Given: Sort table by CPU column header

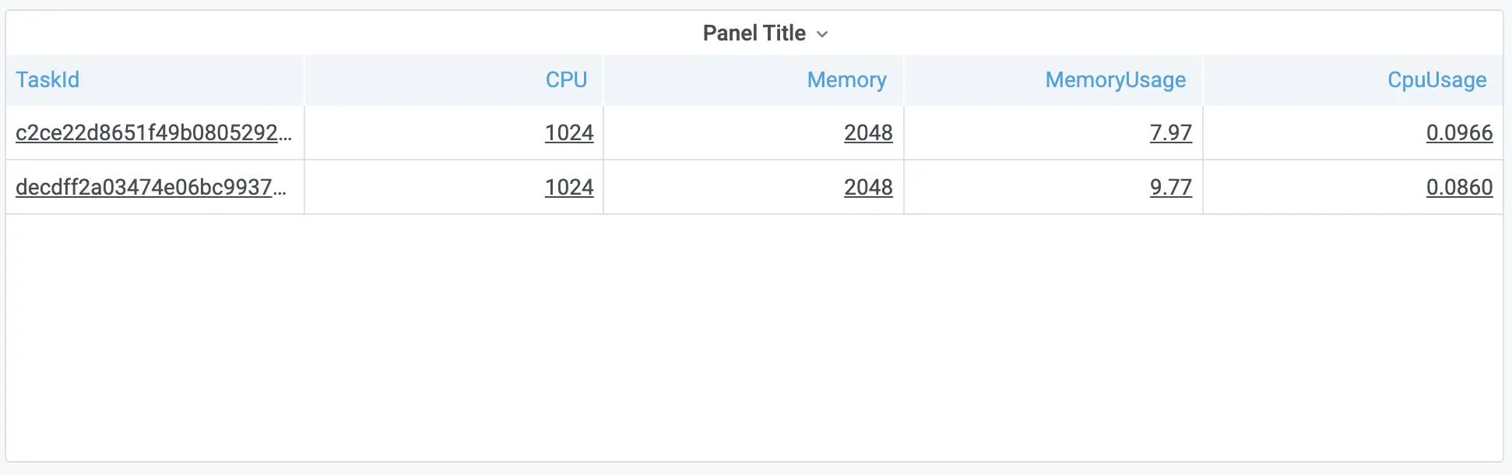Looking at the screenshot, I should (566, 79).
